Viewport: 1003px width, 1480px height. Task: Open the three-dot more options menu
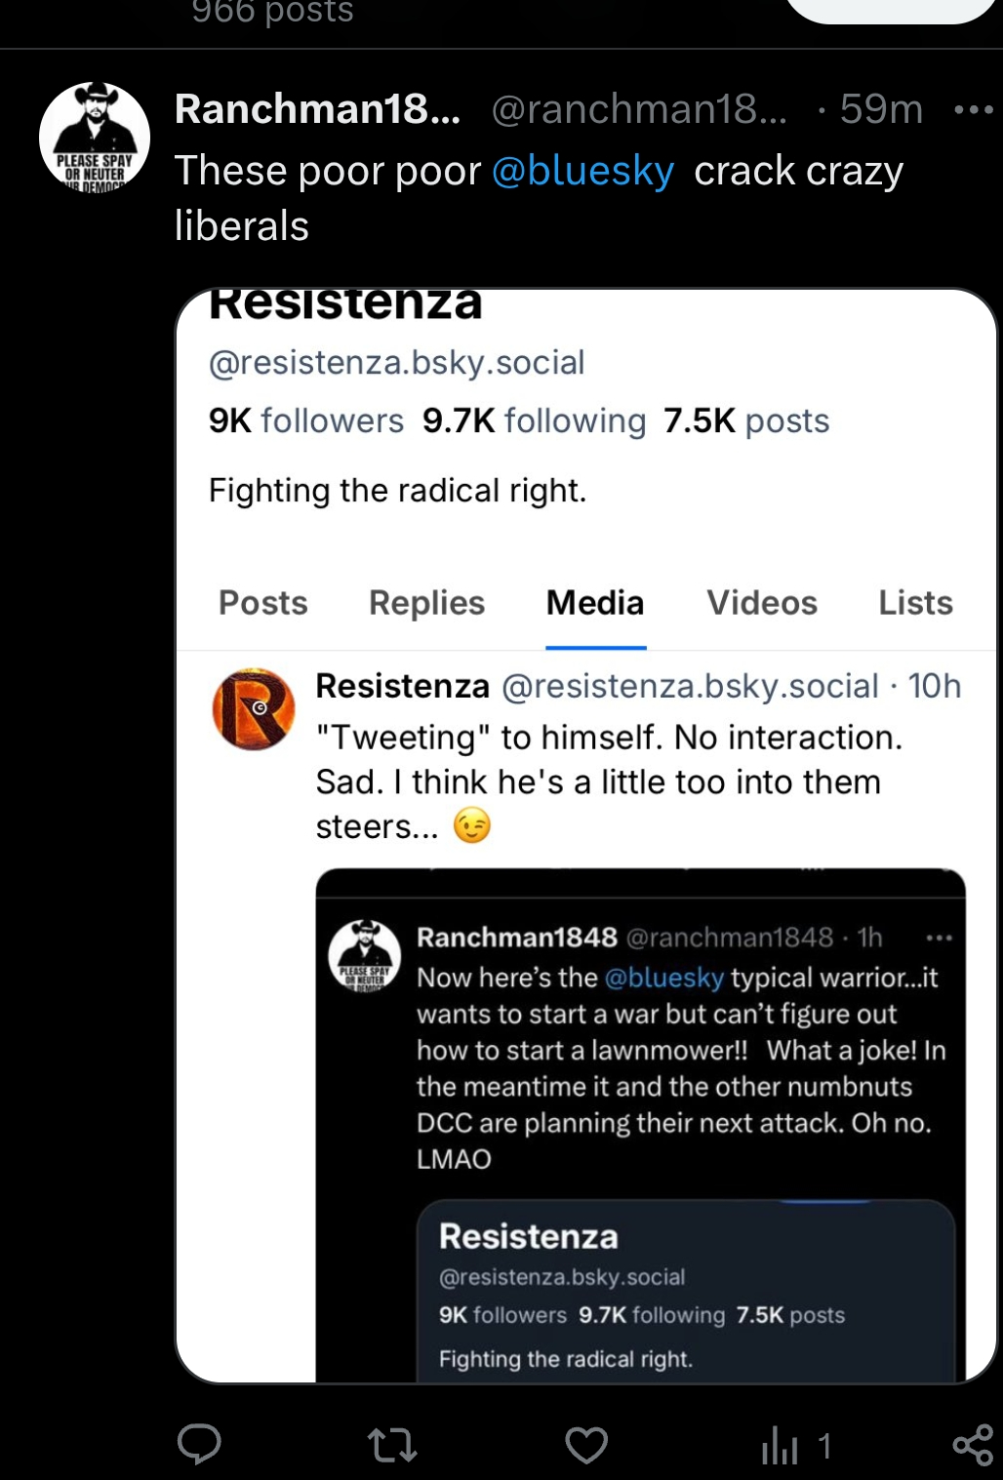[x=973, y=110]
